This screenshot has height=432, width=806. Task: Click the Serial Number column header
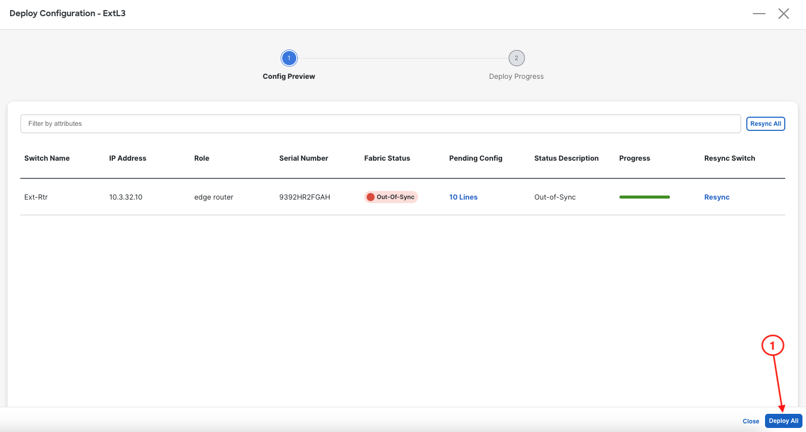(x=303, y=158)
